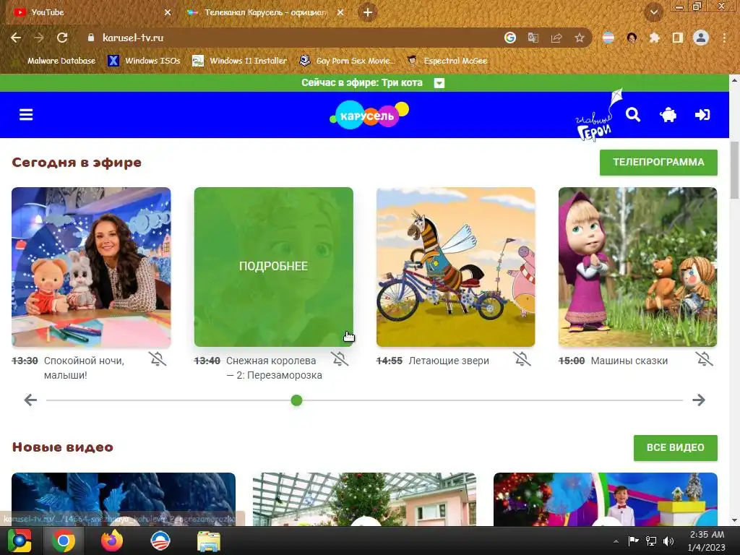This screenshot has width=740, height=555.
Task: Bookmark this page with the star
Action: pyautogui.click(x=580, y=38)
